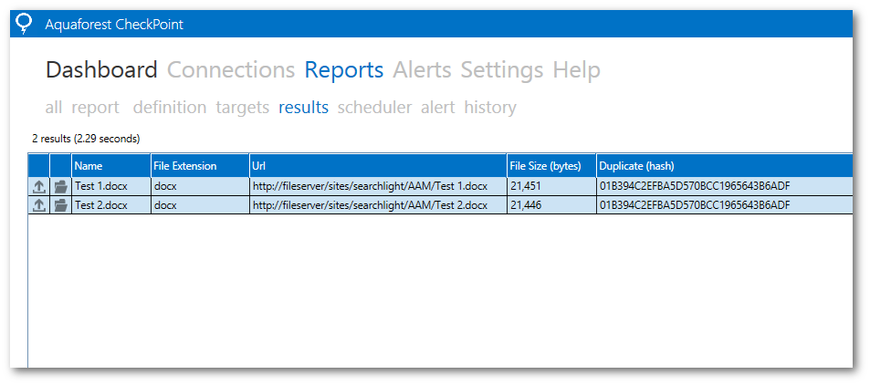The height and width of the screenshot is (385, 870).
Task: Select the Test 2.docx name cell
Action: tap(101, 205)
